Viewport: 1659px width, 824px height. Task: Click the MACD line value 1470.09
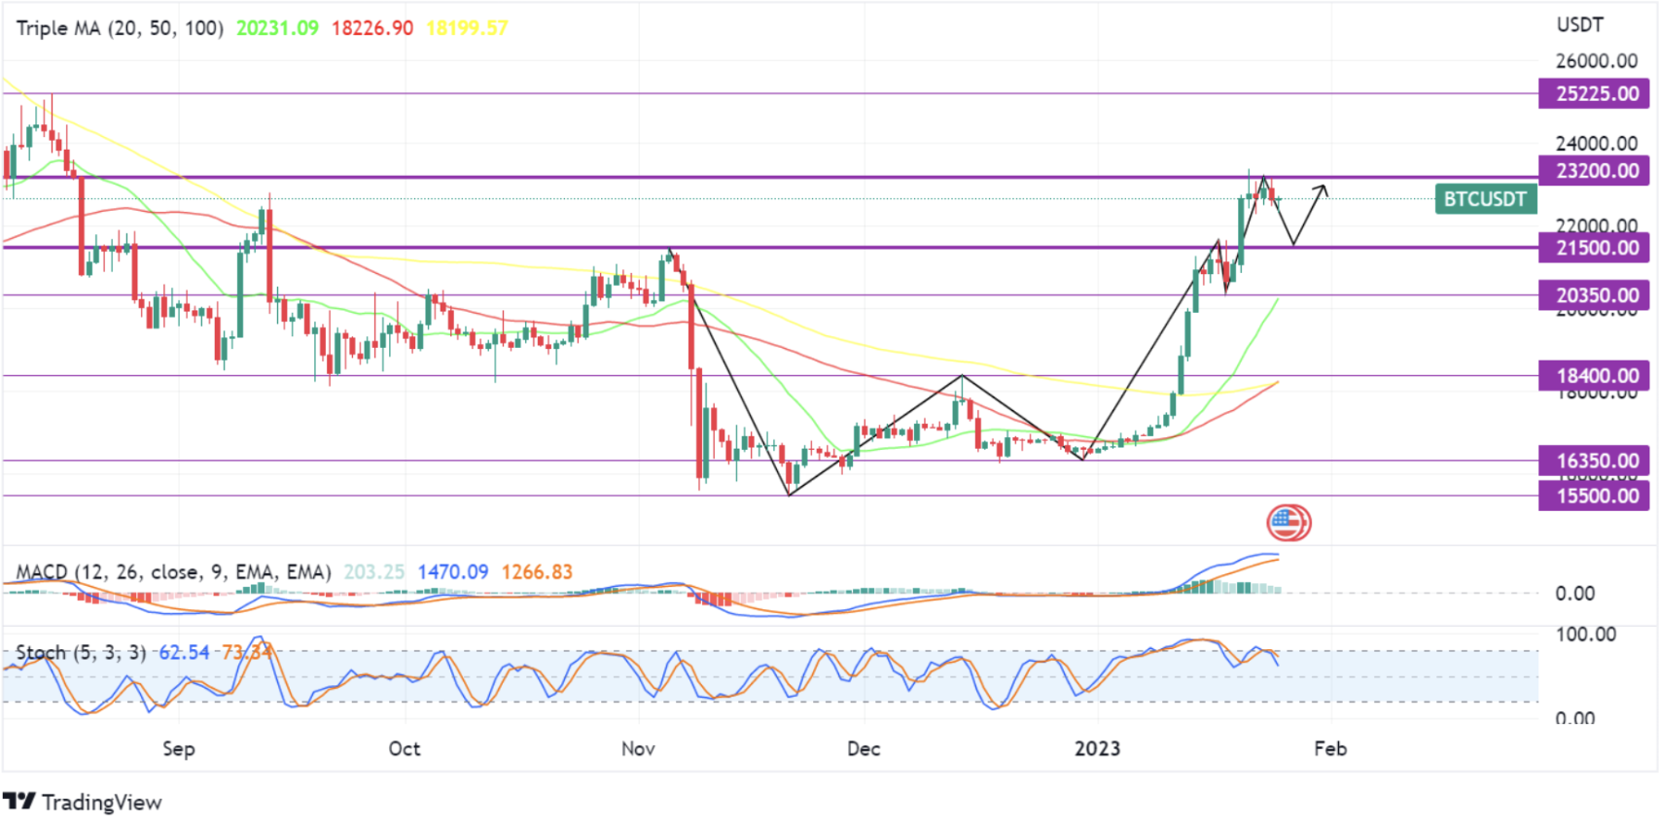pyautogui.click(x=453, y=572)
